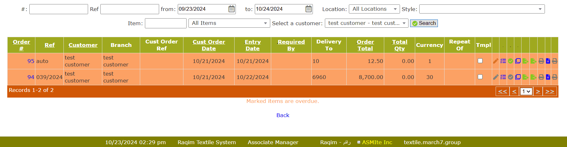This screenshot has width=567, height=147.
Task: Click the copy icon for order 94
Action: [518, 77]
